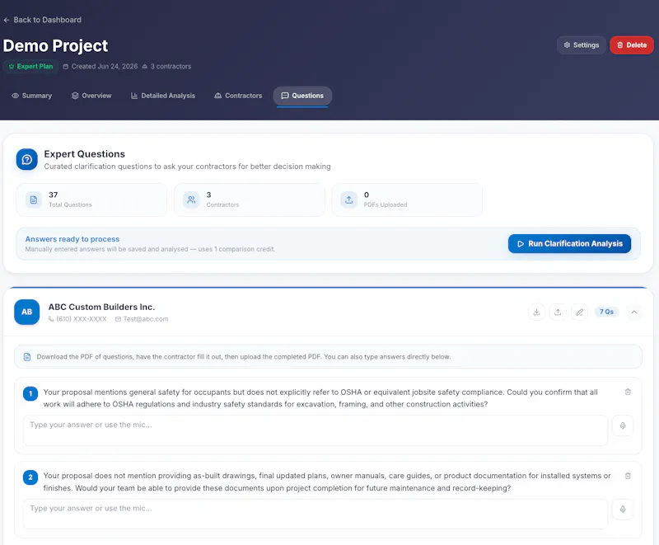Run Clarification Analysis
The image size is (659, 545).
tap(569, 243)
